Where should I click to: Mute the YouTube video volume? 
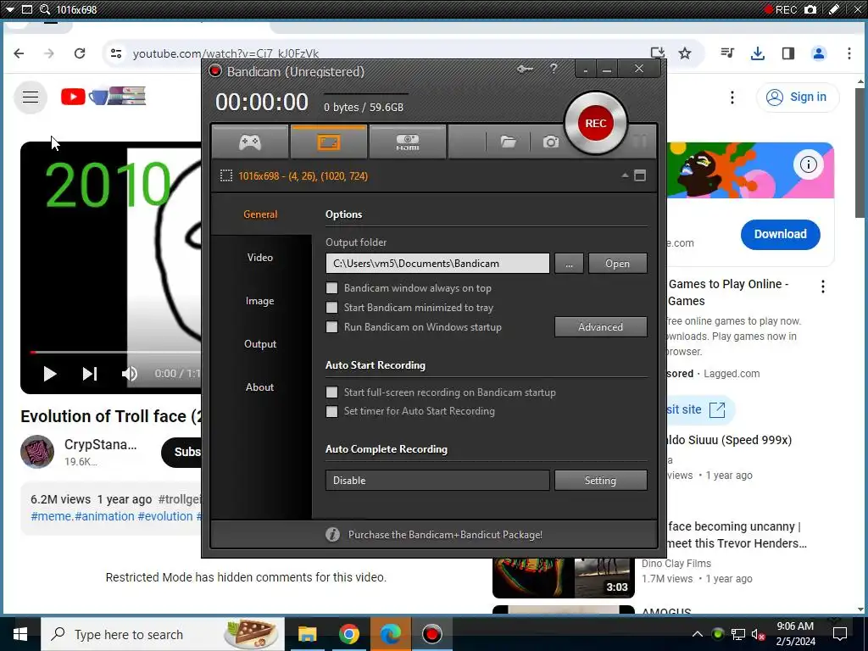pos(129,374)
